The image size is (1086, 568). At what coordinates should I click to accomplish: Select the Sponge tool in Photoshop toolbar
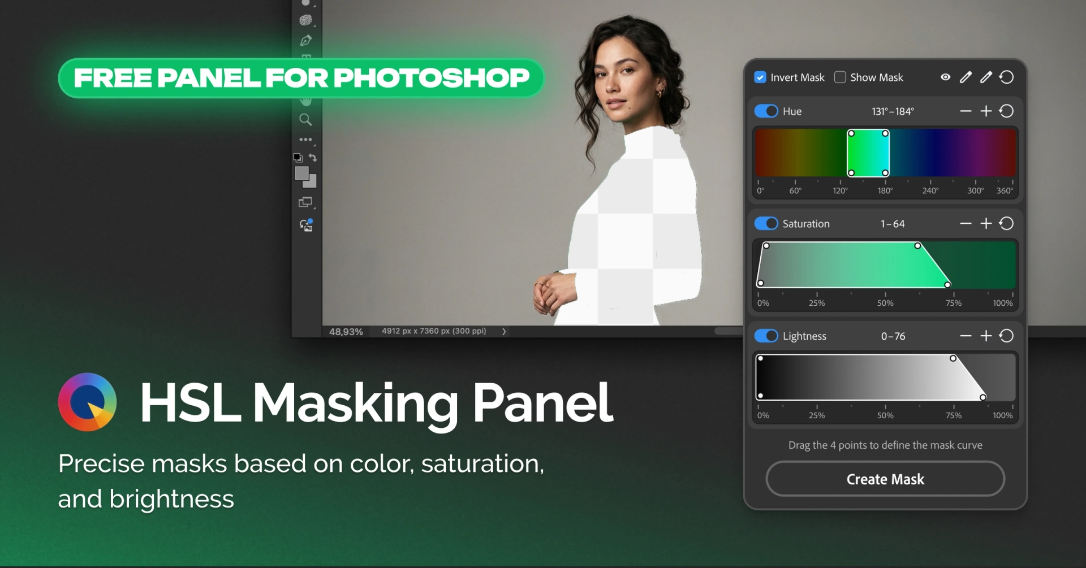305,20
